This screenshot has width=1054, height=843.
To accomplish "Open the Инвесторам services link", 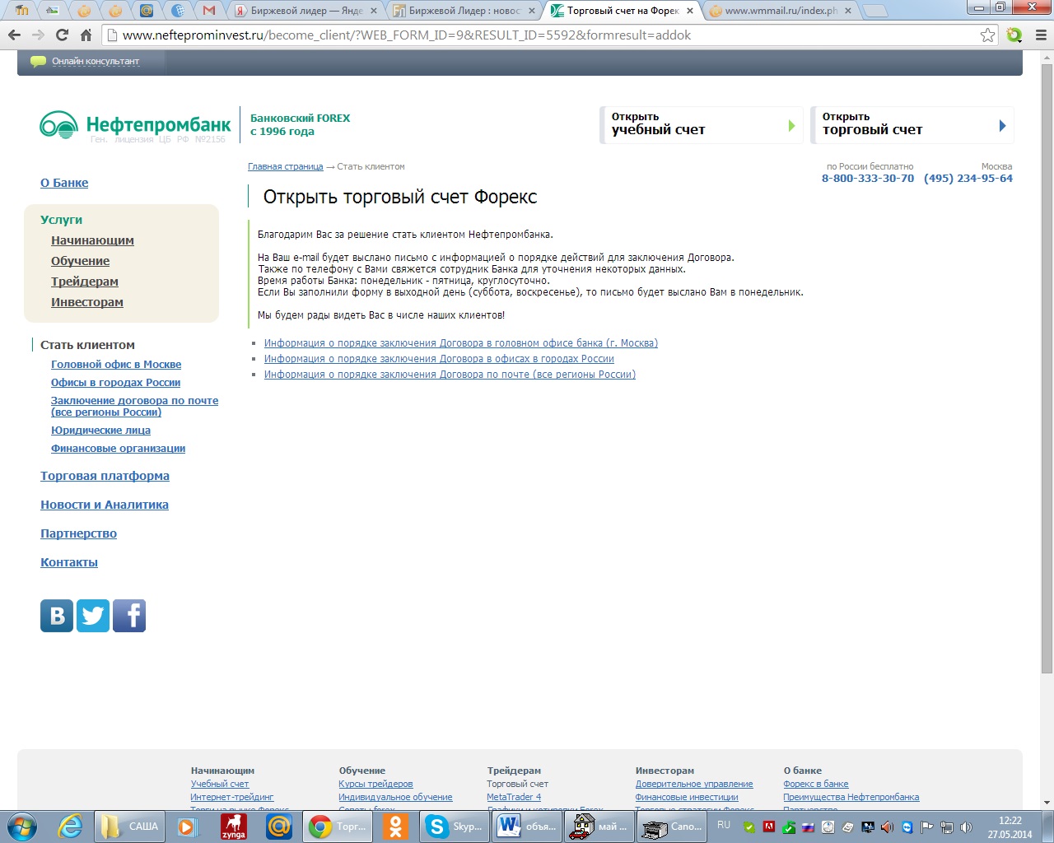I will pyautogui.click(x=87, y=302).
